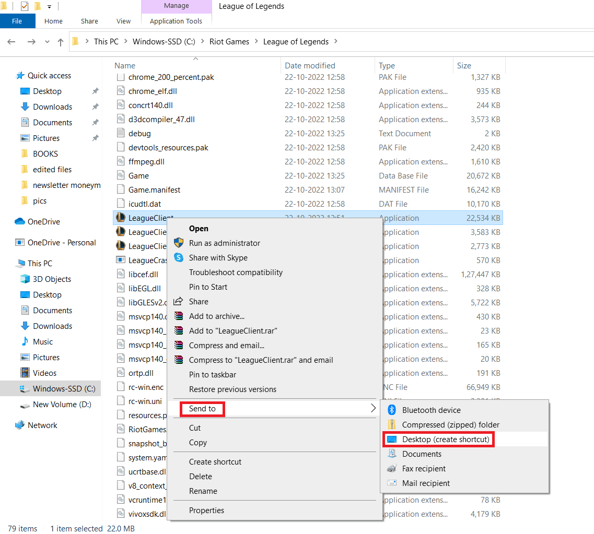Select Windows-SSD (C:) in navigation pane

64,389
